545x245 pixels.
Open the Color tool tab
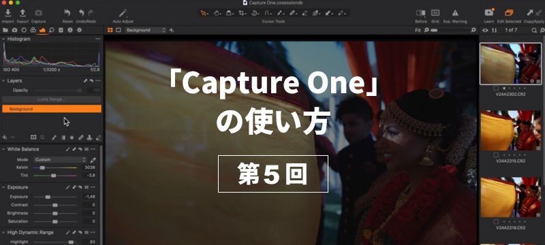(x=33, y=30)
